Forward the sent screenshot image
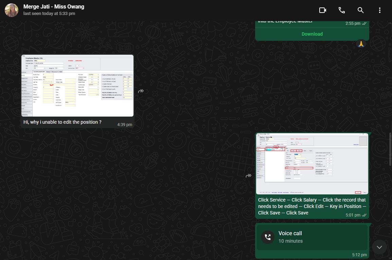This screenshot has width=392, height=260. point(249,176)
